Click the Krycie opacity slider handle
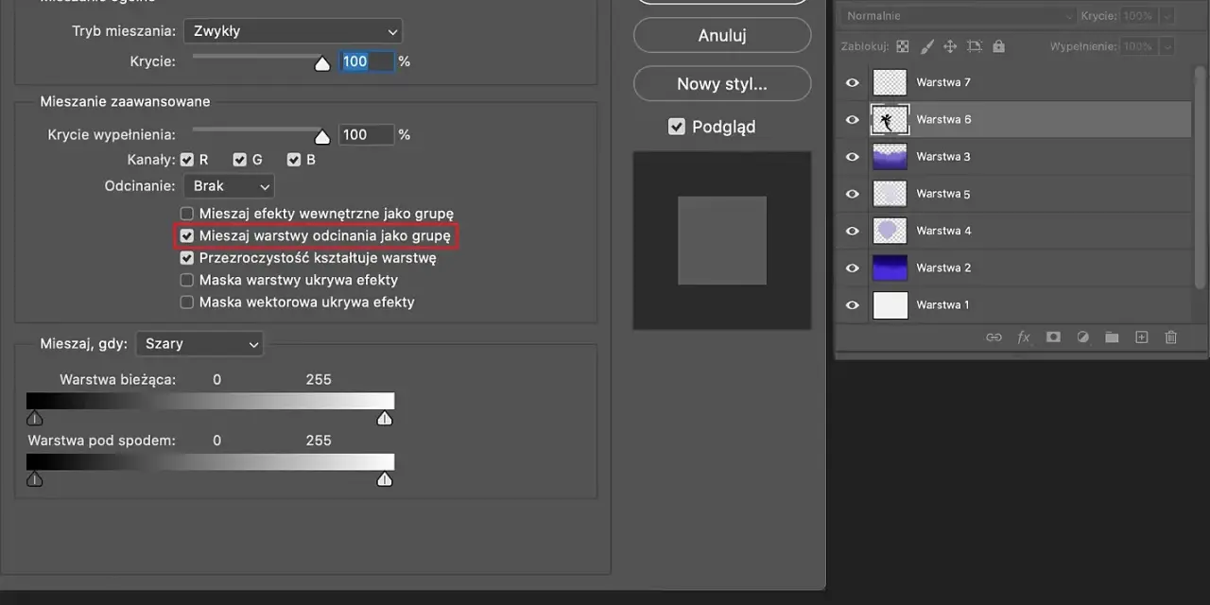 [322, 63]
